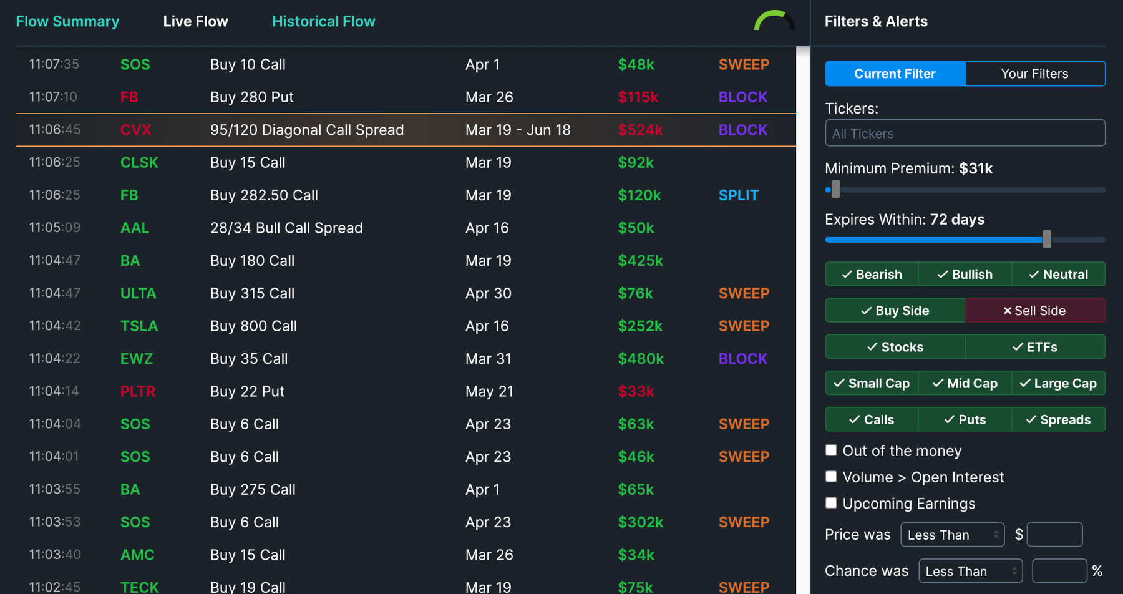Toggle the Small Cap filter
1123x594 pixels.
coord(872,383)
